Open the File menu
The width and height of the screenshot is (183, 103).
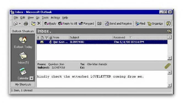pos(16,18)
